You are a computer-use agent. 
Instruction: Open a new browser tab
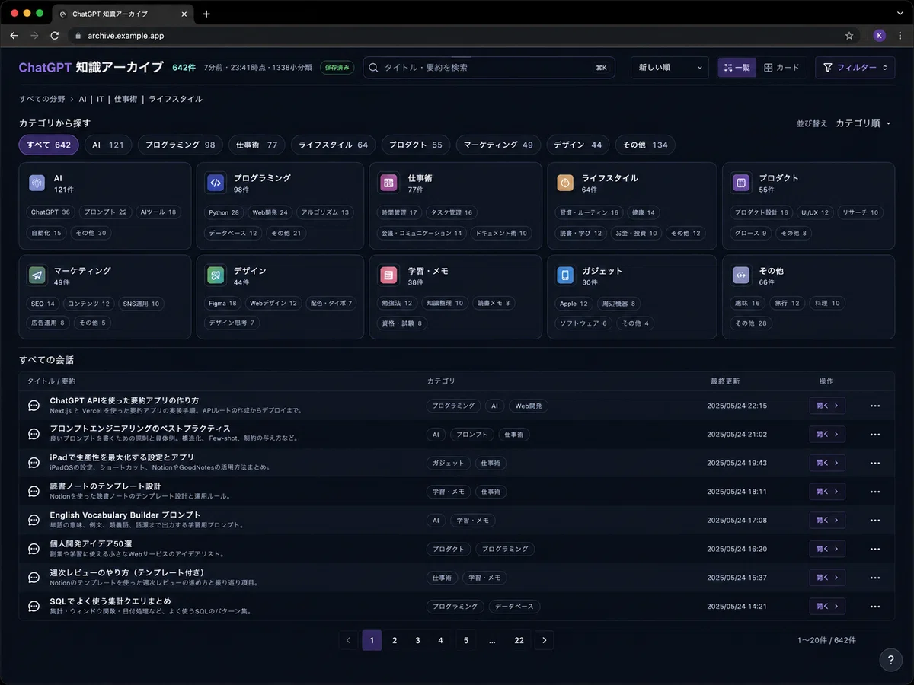(206, 14)
